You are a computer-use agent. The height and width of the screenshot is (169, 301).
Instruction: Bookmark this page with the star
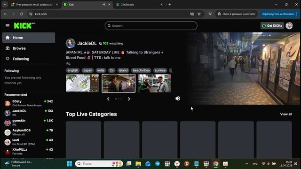pos(199,14)
